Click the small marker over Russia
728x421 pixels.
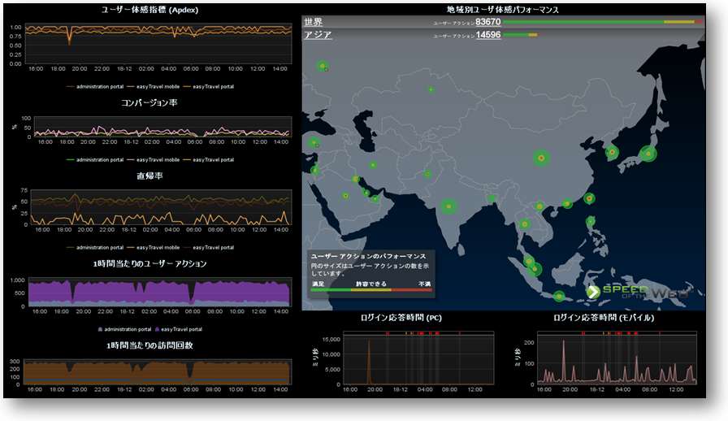coord(431,89)
